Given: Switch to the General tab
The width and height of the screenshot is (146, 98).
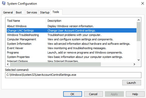Looking at the screenshot, I should pos(8,12).
